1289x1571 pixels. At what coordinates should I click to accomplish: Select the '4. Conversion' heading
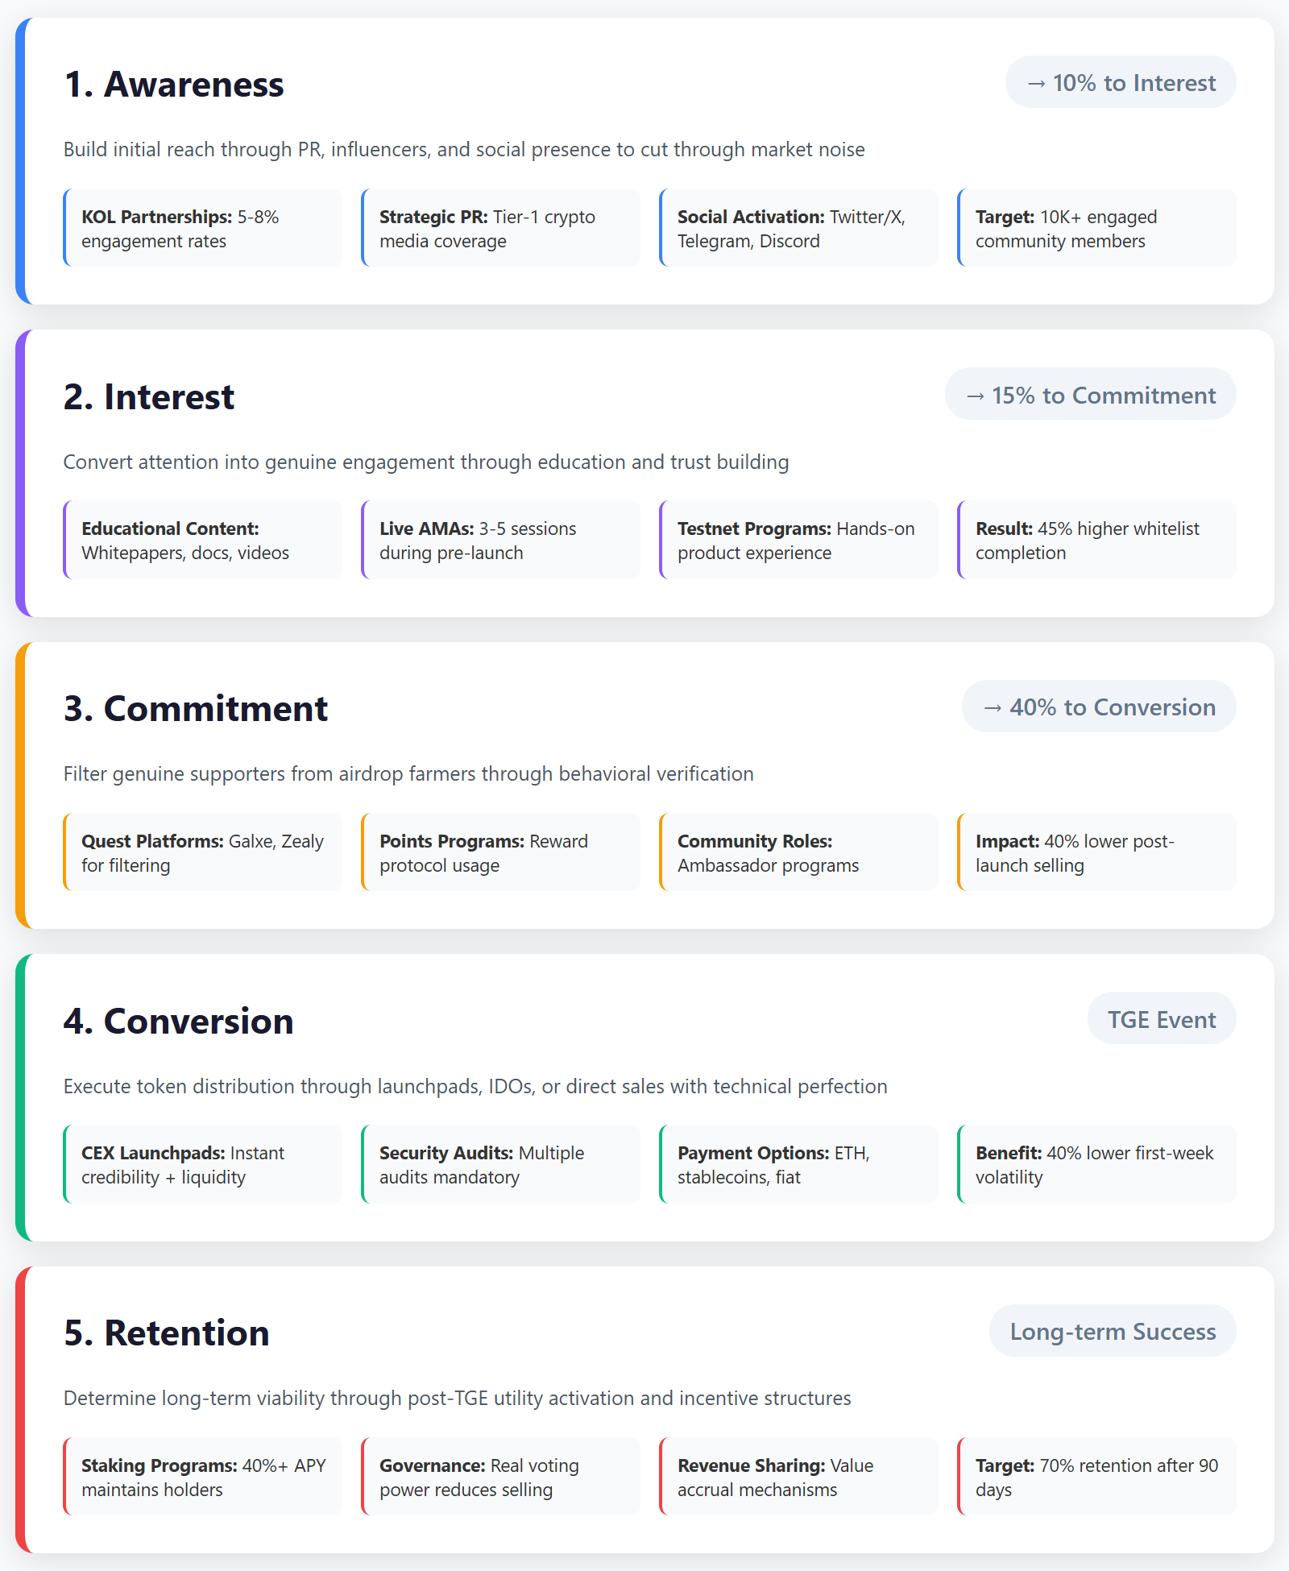pos(179,1022)
